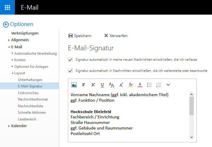Open Nachrichtenformat settings
Viewport: 212px width, 147px height.
coord(33,99)
